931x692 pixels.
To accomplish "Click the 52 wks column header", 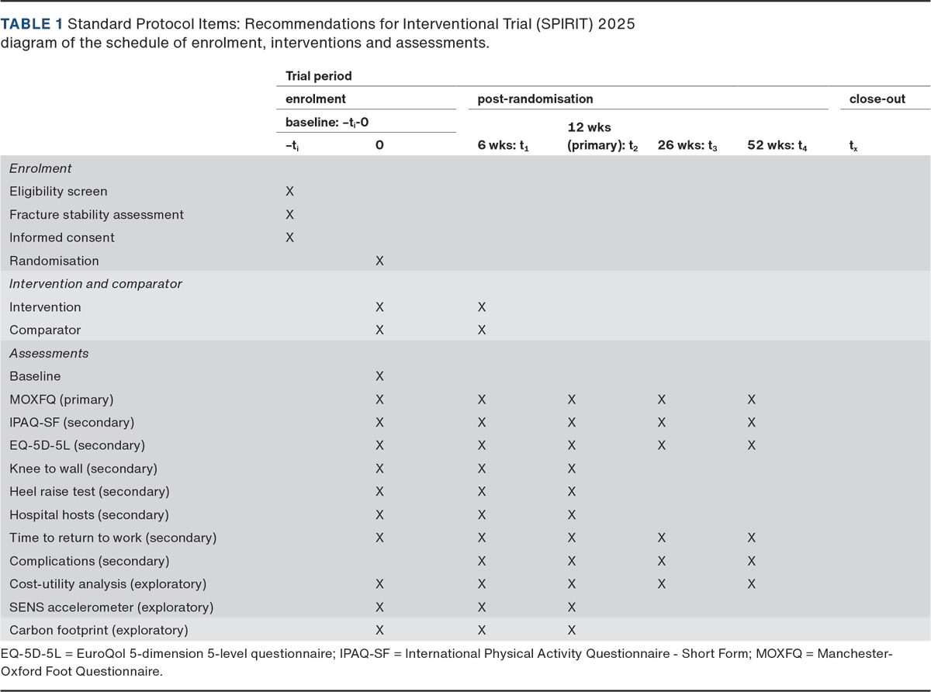I will pos(777,144).
